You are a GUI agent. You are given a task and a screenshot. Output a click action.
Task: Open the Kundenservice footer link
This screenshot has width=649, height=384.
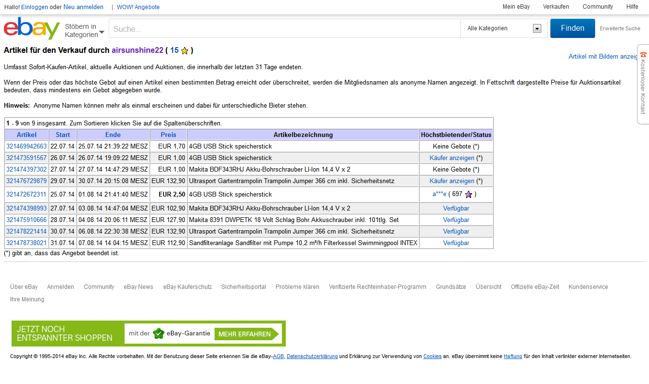click(588, 287)
